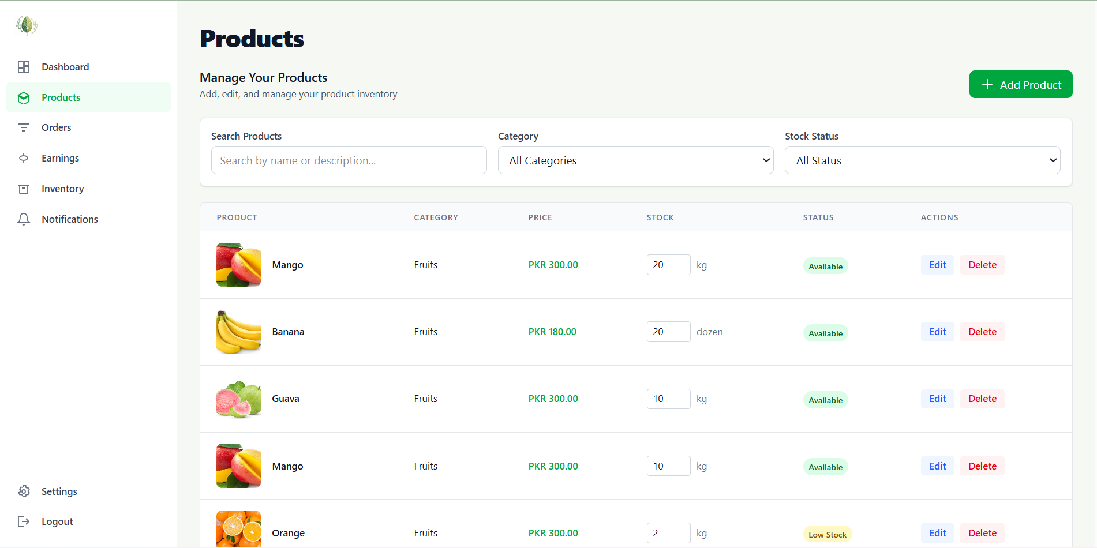This screenshot has width=1097, height=548.
Task: Click the Orange stock quantity field
Action: [668, 533]
